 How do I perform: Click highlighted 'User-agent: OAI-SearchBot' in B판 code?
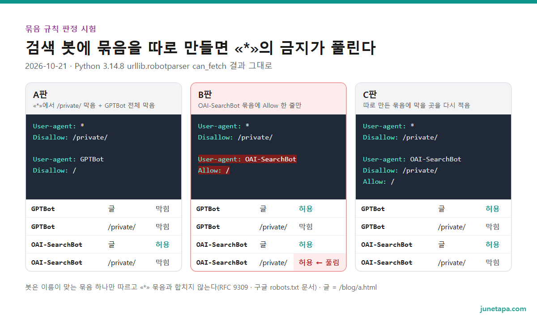tap(247, 159)
